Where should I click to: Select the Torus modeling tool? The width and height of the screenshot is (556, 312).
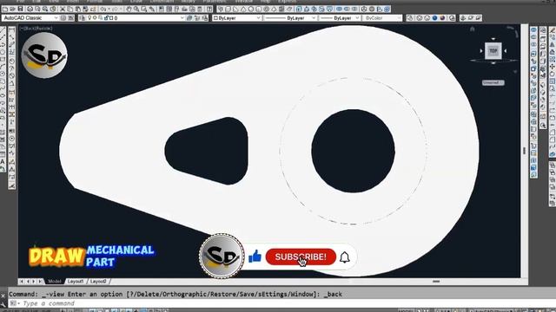pyautogui.click(x=266, y=9)
